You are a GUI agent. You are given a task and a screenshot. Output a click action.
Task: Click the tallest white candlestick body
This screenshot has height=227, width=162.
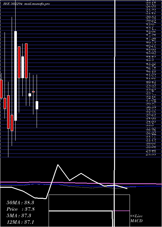(x=16, y=76)
